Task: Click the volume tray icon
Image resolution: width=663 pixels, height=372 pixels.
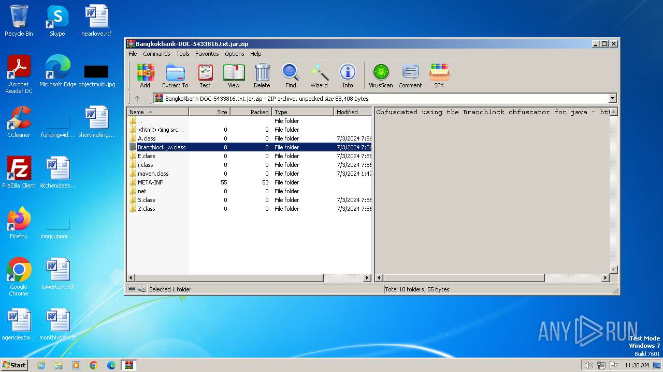Action: 588,365
